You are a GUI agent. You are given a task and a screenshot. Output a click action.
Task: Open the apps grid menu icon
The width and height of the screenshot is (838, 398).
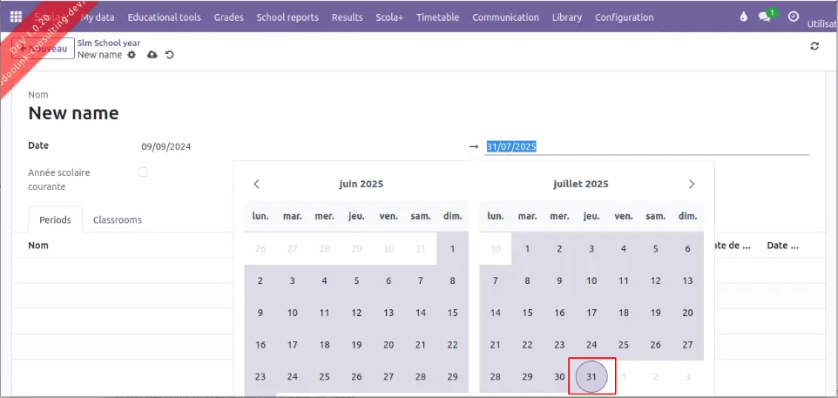[16, 17]
